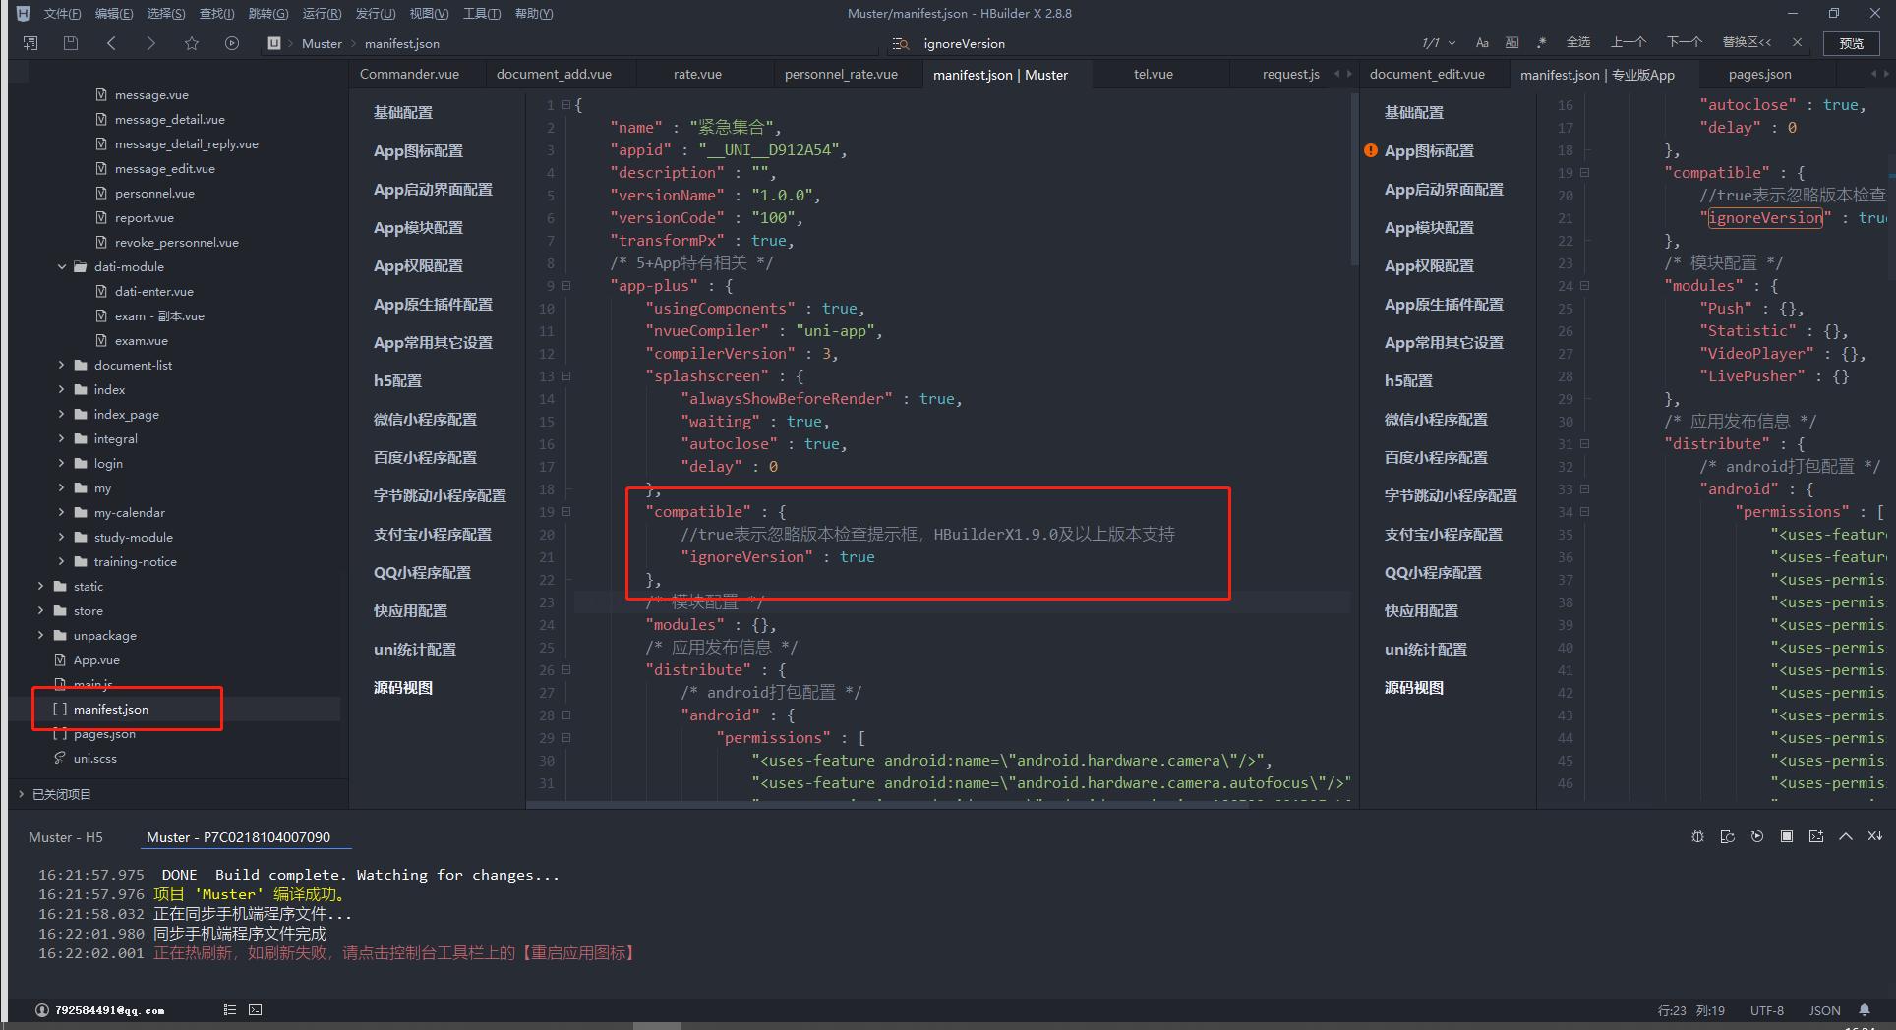Expand the 替换区<< replace area
Screen dimensions: 1896x1030
pyautogui.click(x=1747, y=42)
